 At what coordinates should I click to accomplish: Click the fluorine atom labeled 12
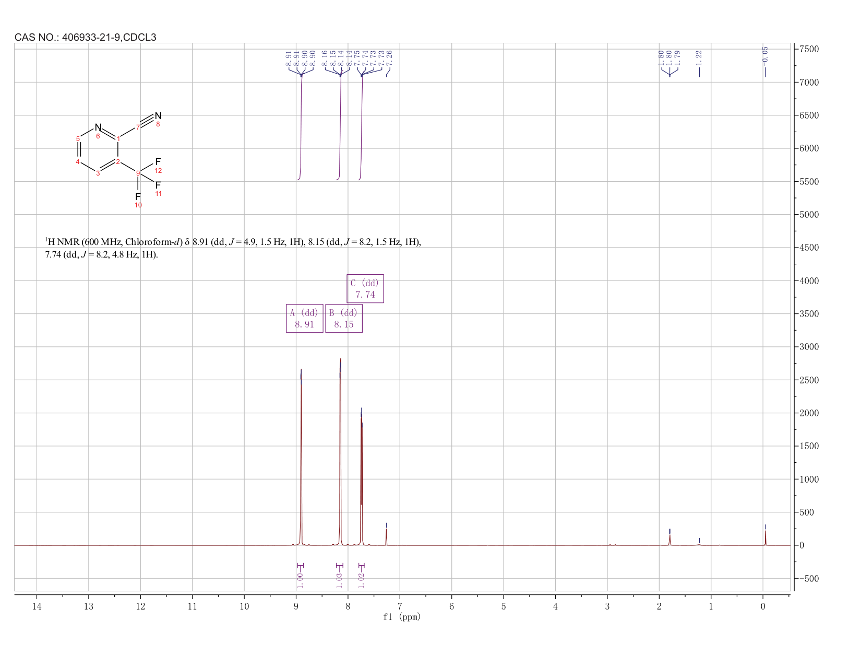pos(158,162)
